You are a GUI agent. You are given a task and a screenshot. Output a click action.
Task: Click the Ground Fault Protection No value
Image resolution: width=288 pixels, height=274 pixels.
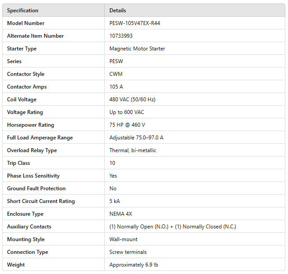113,189
